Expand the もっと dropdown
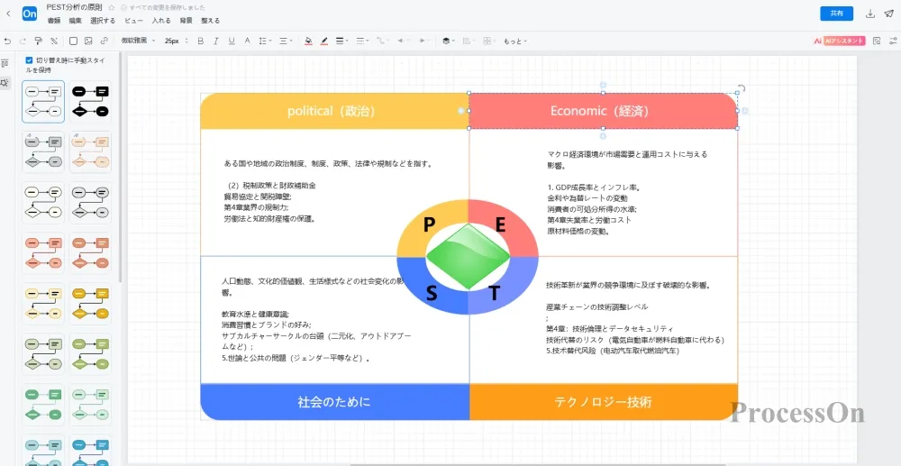Viewport: 901px width, 466px height. (514, 41)
